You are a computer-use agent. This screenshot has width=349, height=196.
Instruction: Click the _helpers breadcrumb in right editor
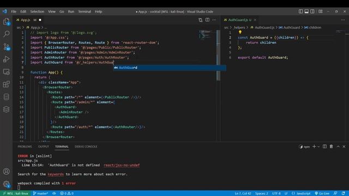239,28
